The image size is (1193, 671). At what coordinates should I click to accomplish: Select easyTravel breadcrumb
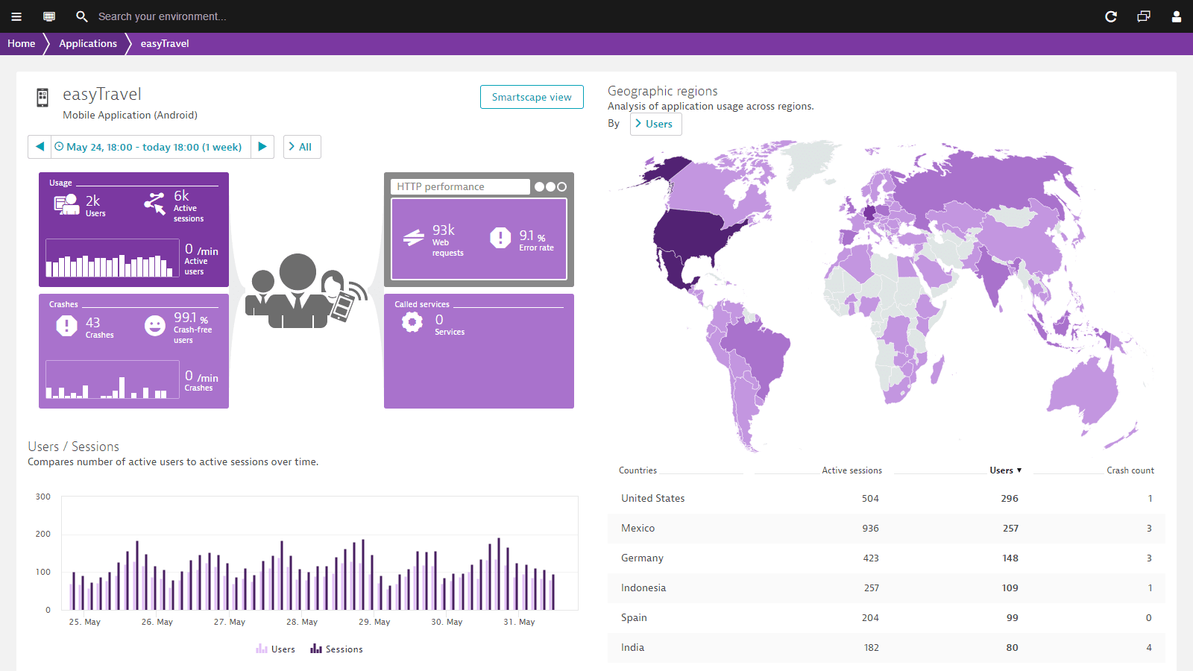pyautogui.click(x=165, y=43)
